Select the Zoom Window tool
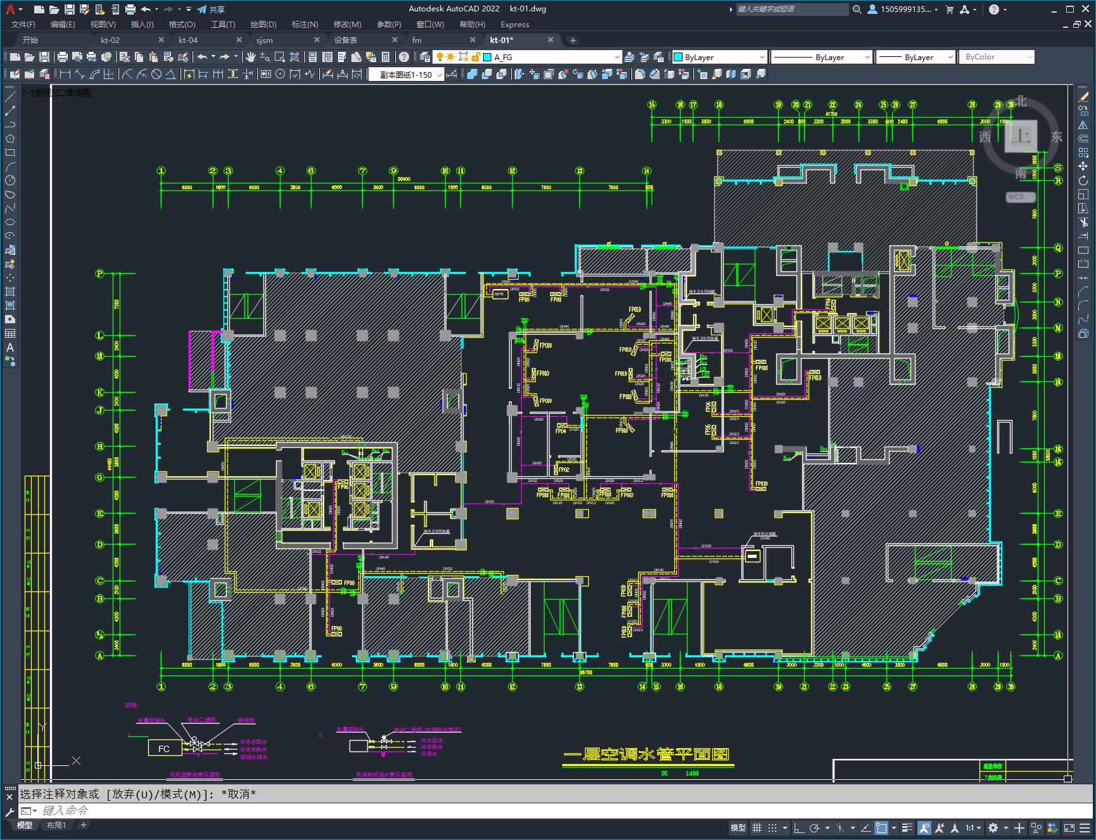The width and height of the screenshot is (1096, 840). click(x=280, y=57)
